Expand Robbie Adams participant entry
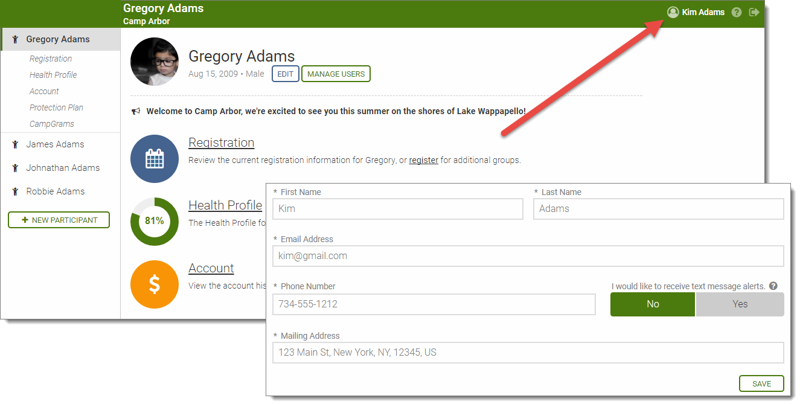The height and width of the screenshot is (404, 800). point(55,191)
